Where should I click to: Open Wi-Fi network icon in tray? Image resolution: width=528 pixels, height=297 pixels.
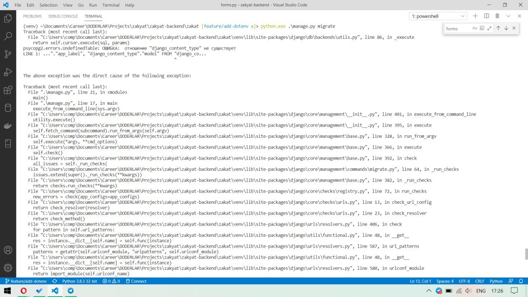[x=459, y=291]
